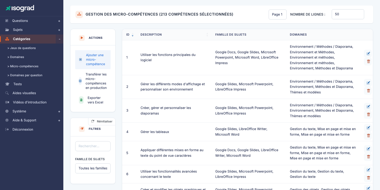
Task: Click the Page 1 button
Action: click(x=278, y=15)
